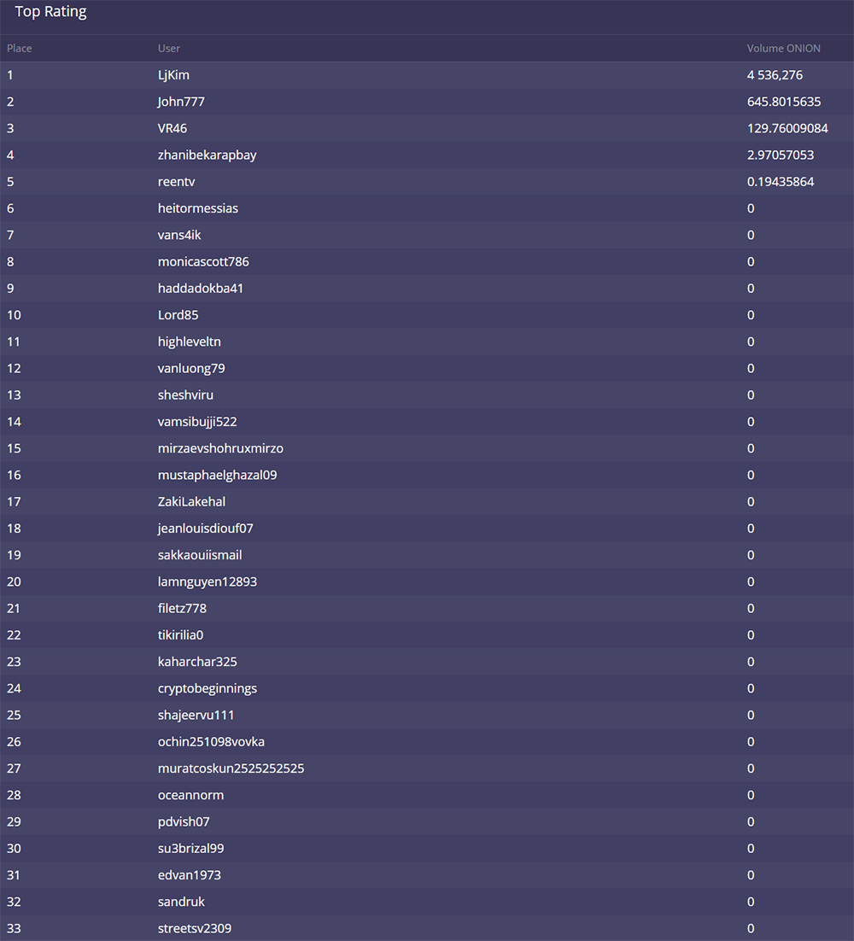The image size is (854, 941).
Task: Click username highleveltn
Action: click(x=189, y=342)
